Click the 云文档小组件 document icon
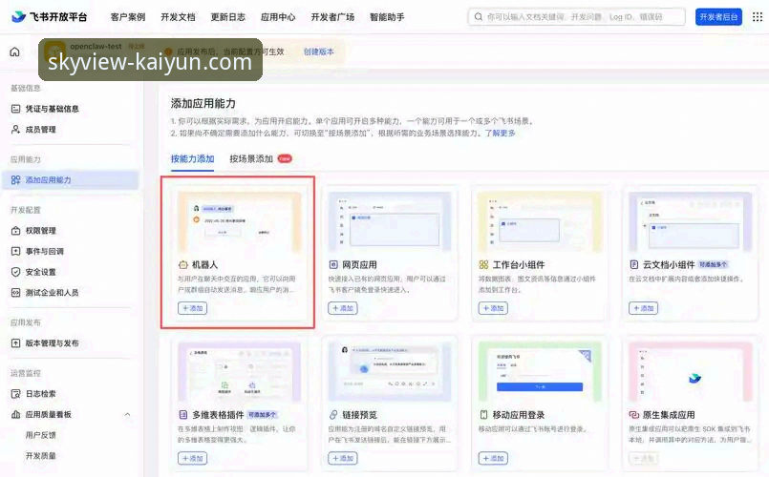This screenshot has width=769, height=477. pos(633,265)
